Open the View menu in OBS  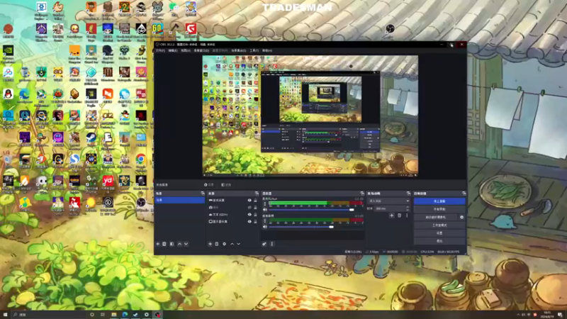(186, 50)
